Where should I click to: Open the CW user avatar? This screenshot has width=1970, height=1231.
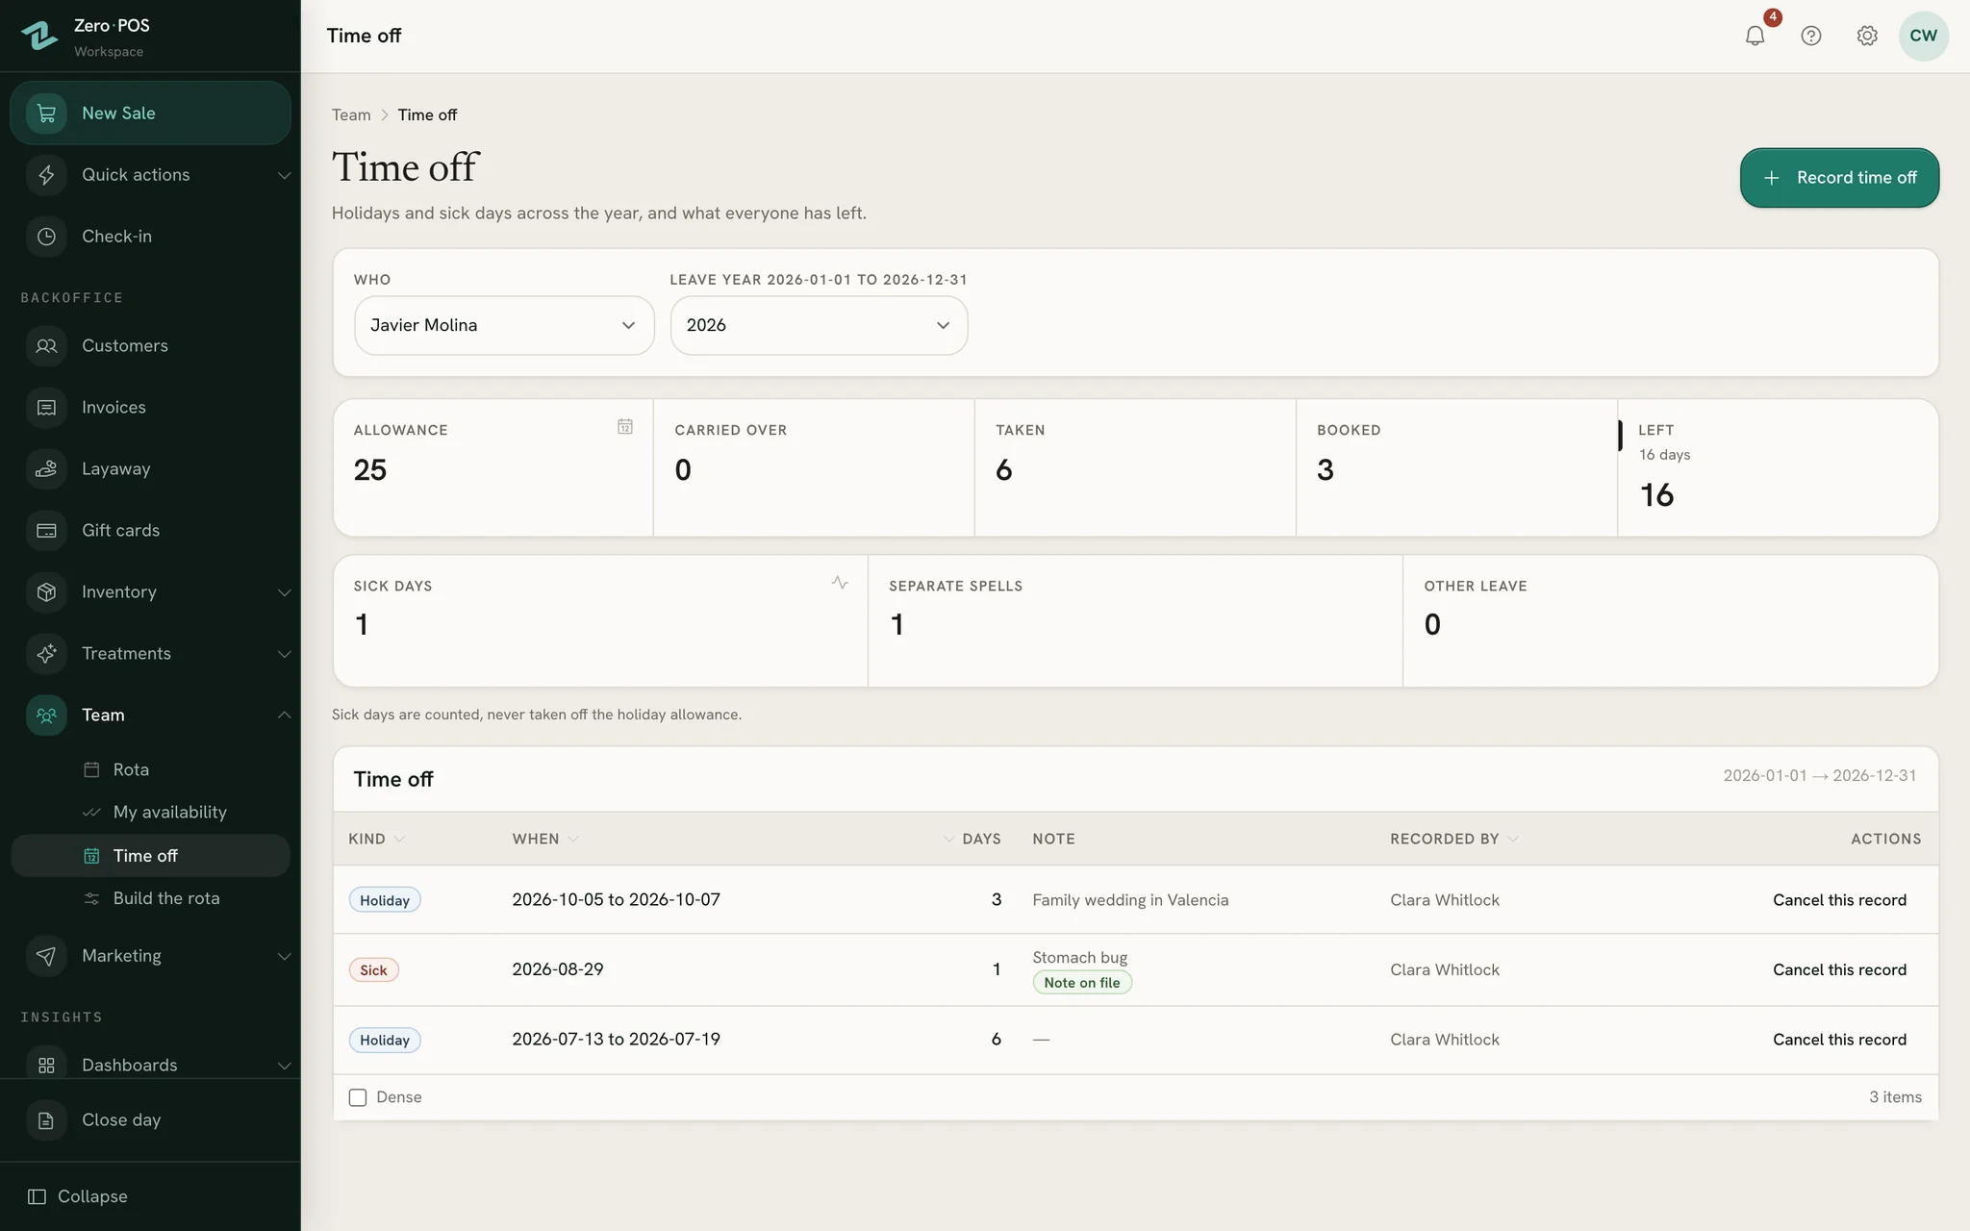click(x=1923, y=36)
